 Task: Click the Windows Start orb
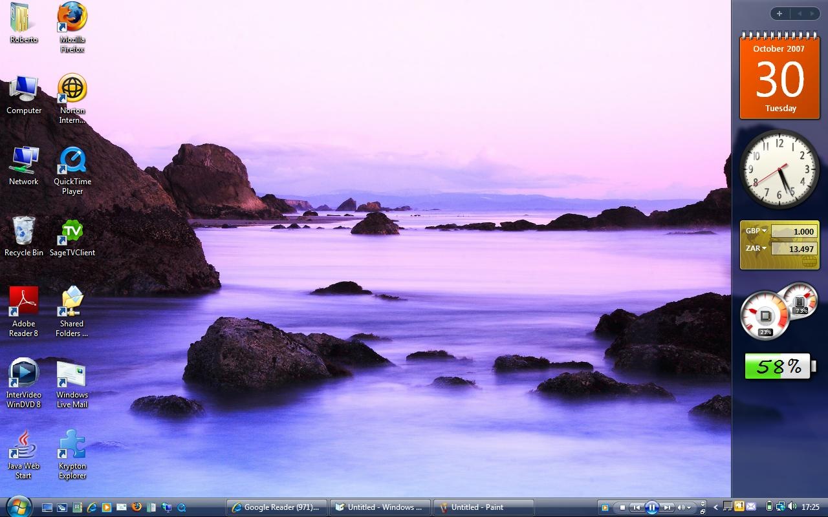pos(17,507)
